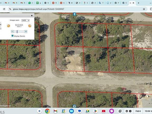The width and height of the screenshot is (152, 114).
Task: Go to next image with right arrow
Action: pyautogui.click(x=30, y=26)
